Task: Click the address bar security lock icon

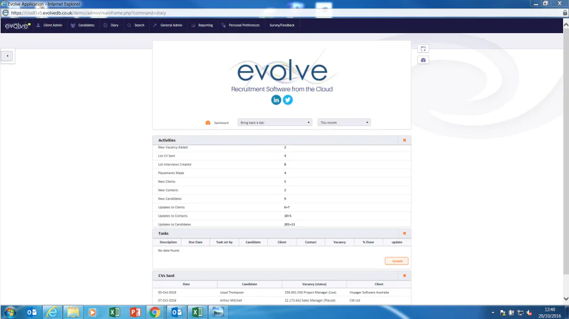Action: (x=565, y=13)
